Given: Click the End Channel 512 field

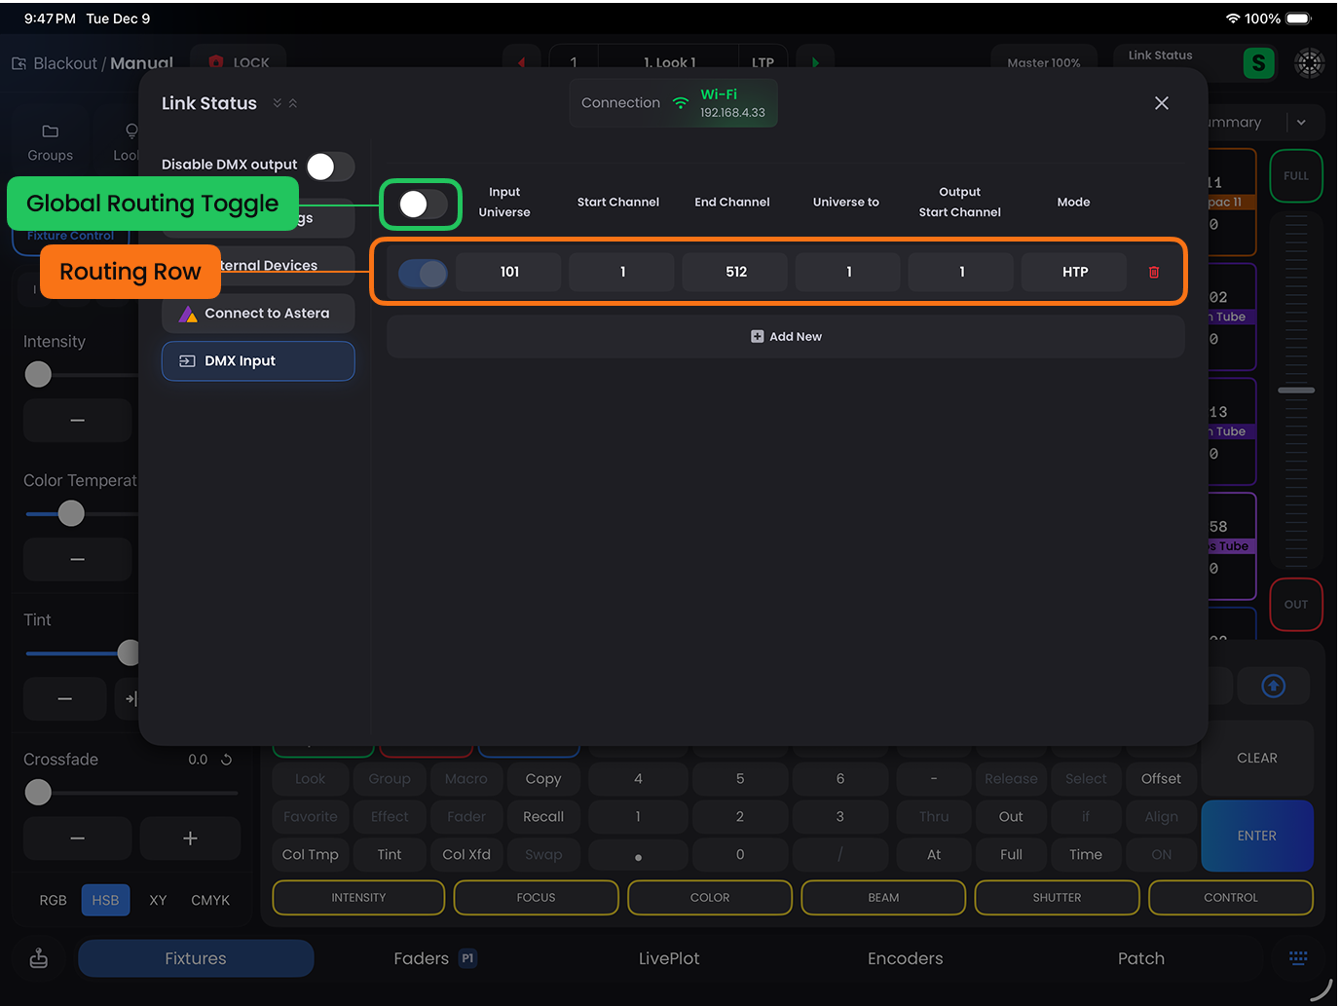Looking at the screenshot, I should click(x=734, y=272).
